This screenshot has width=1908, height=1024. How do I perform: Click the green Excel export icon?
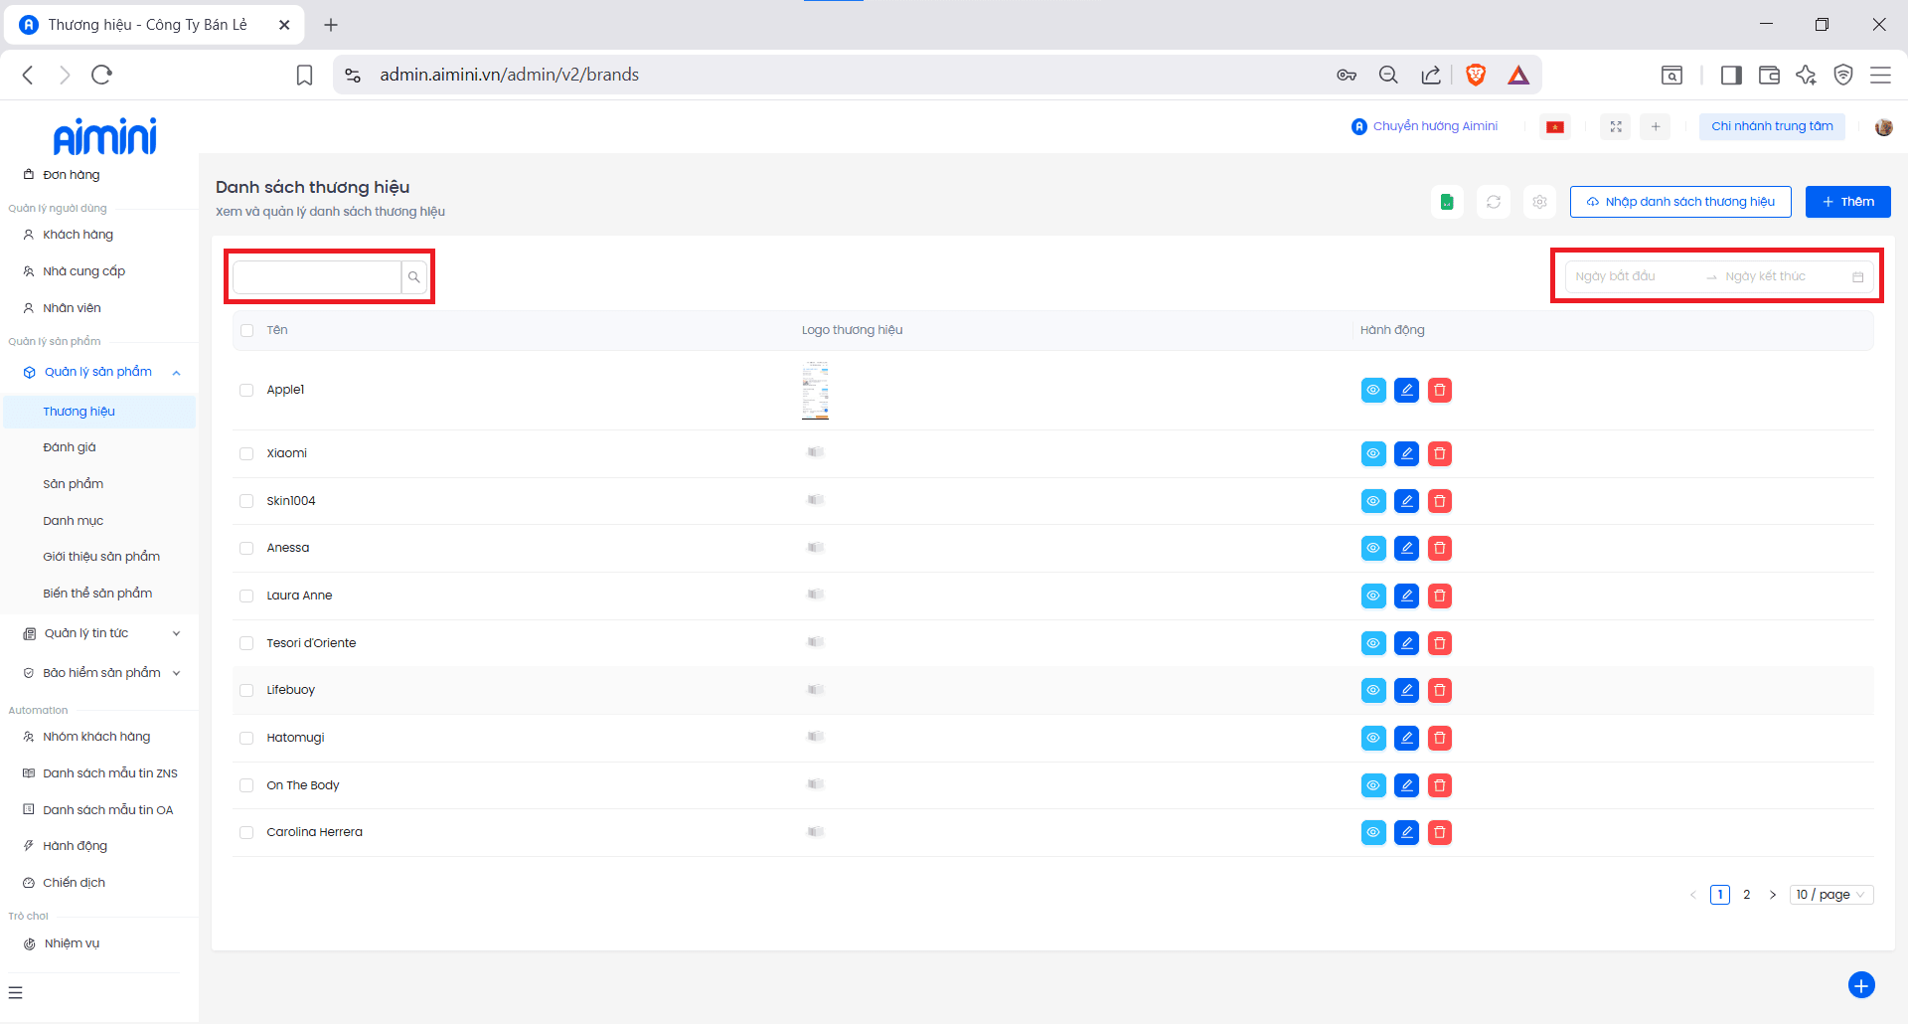tap(1447, 202)
